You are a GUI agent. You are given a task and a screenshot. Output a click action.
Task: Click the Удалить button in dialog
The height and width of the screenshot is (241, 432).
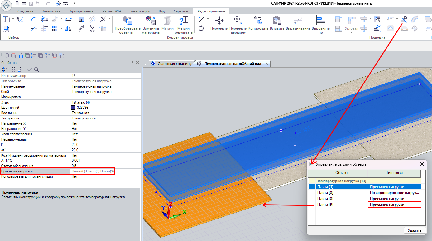pyautogui.click(x=415, y=230)
